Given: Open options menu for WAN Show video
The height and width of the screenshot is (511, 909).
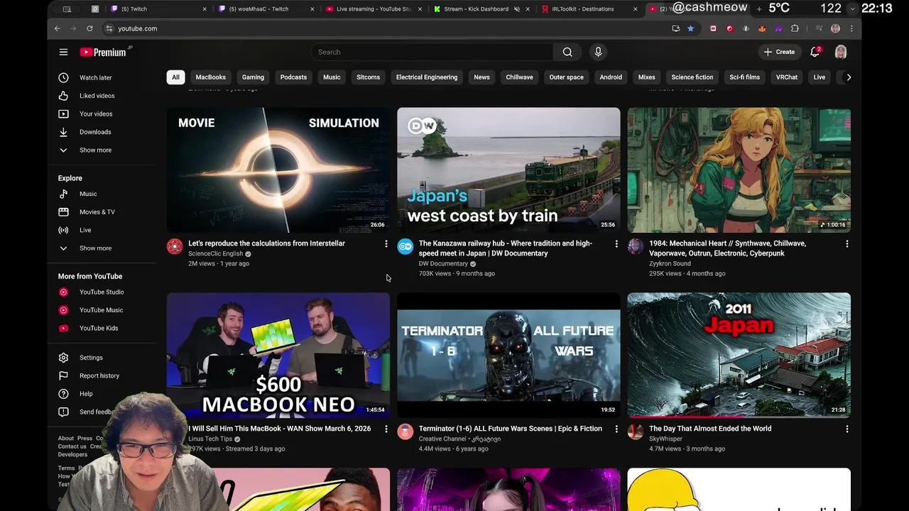Looking at the screenshot, I should pos(386,429).
